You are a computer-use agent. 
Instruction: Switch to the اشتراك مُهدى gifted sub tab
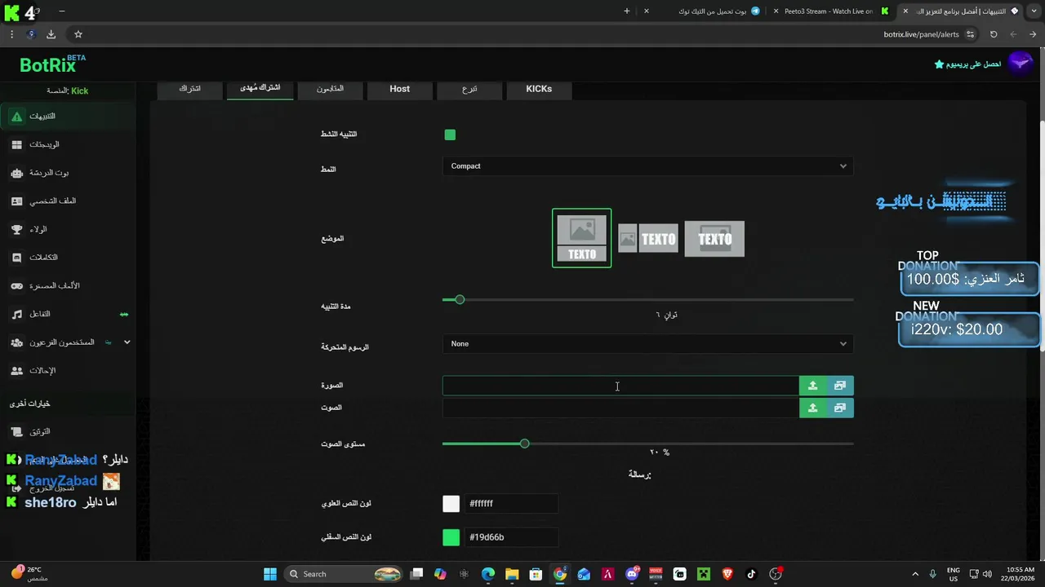pyautogui.click(x=260, y=88)
